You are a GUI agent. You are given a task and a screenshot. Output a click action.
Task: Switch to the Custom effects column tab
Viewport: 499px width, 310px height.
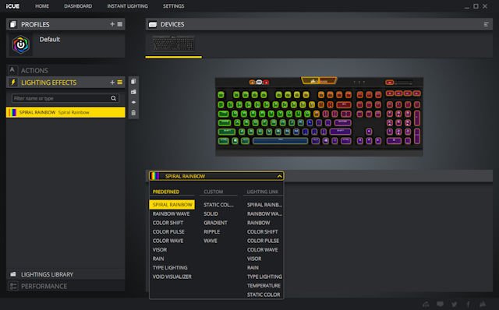213,192
